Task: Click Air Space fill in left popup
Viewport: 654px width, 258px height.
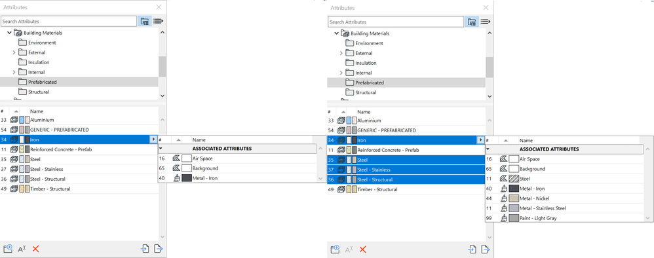Action: pyautogui.click(x=238, y=158)
